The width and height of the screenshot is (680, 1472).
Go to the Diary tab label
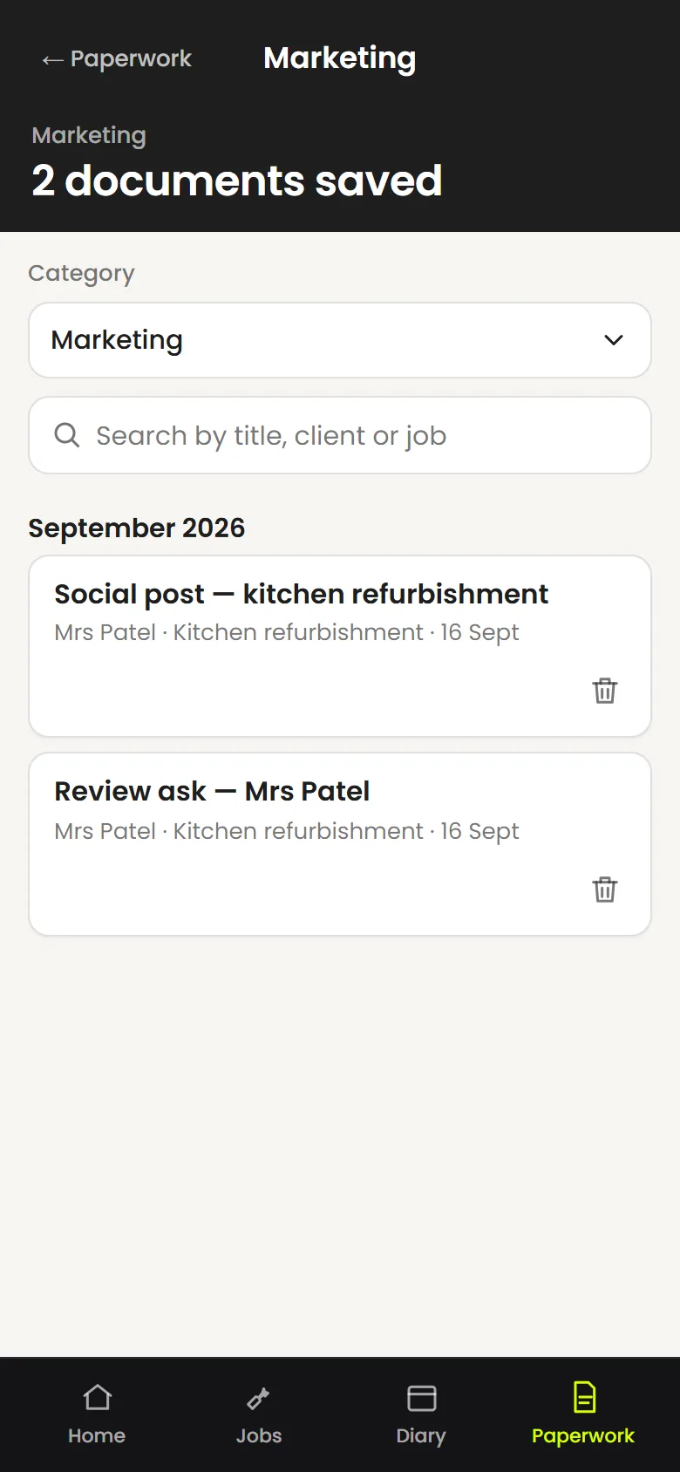tap(421, 1435)
